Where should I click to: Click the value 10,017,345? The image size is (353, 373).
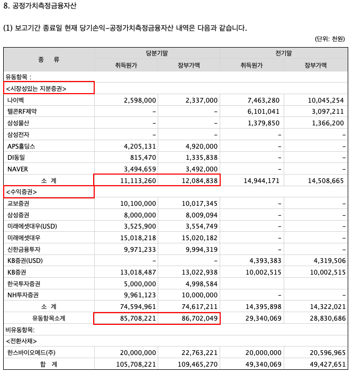(x=200, y=204)
